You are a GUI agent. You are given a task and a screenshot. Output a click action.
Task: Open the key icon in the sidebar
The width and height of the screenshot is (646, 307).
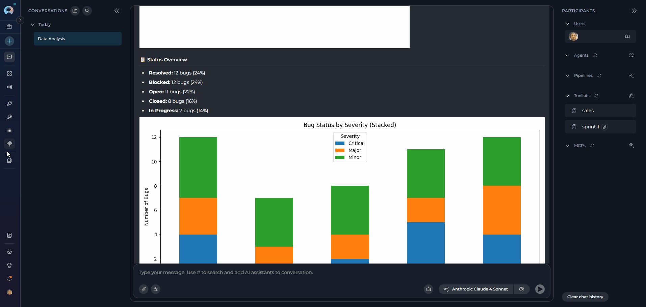coord(9,103)
